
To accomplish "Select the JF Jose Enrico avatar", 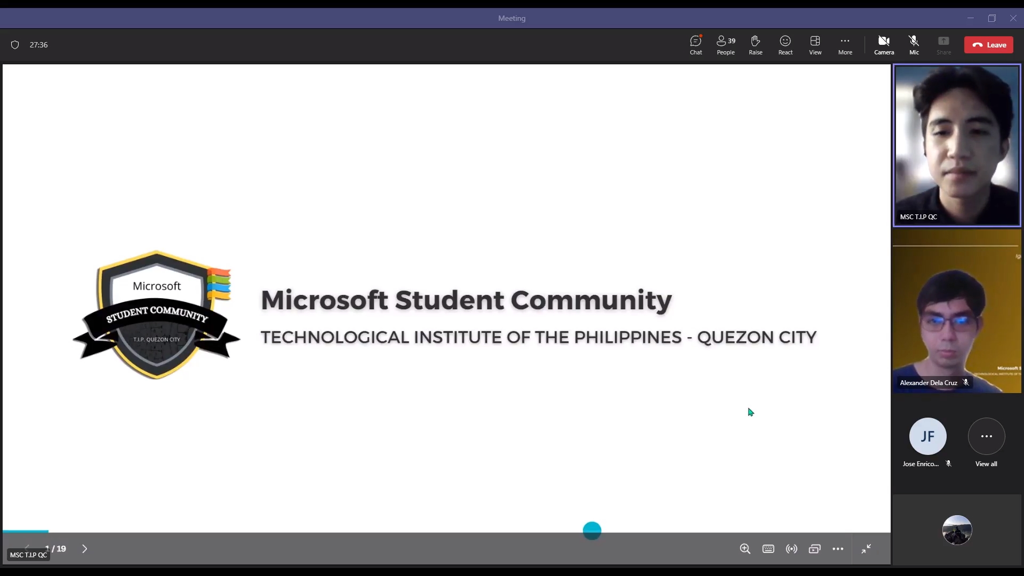I will 927,436.
